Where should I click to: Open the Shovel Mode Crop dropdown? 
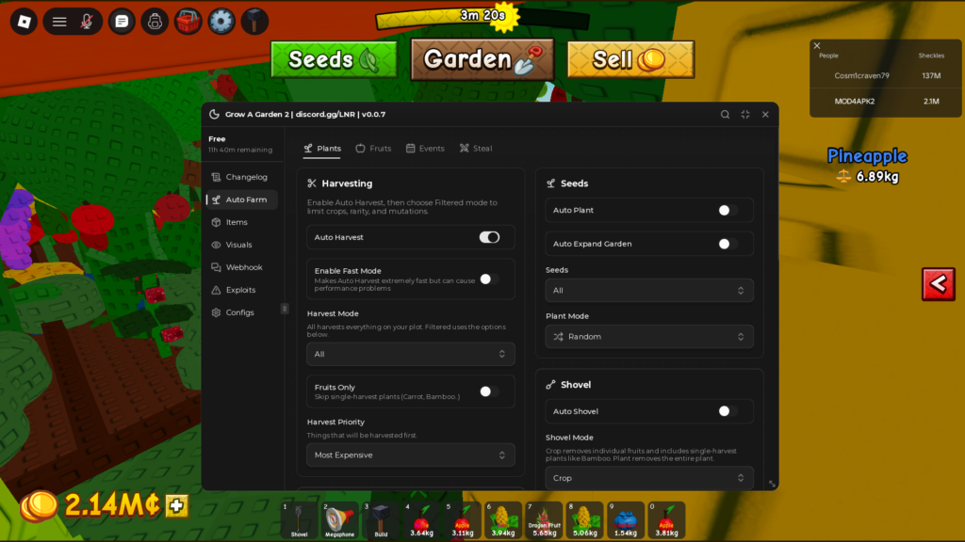[x=649, y=477]
